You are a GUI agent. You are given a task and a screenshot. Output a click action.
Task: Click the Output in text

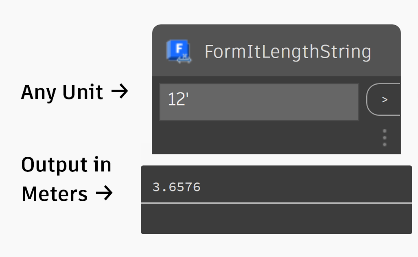coord(66,165)
